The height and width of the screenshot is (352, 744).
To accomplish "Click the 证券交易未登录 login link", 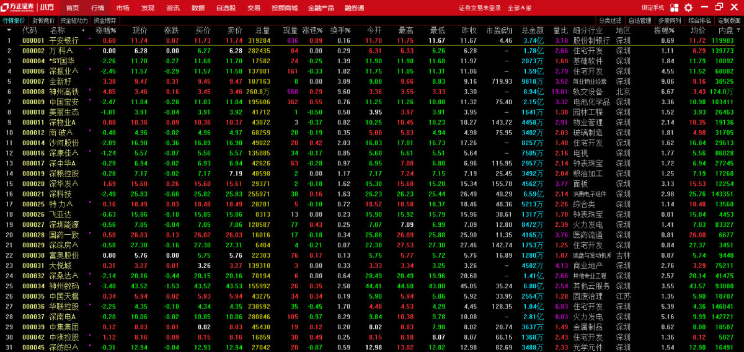I will [479, 8].
